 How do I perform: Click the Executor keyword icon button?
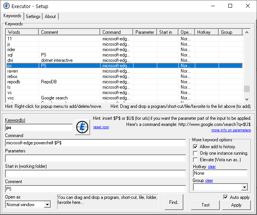82,127
